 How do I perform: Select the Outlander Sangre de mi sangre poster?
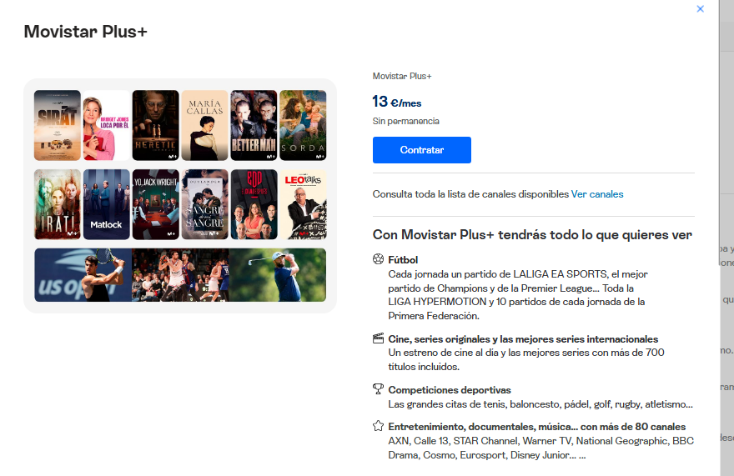204,204
